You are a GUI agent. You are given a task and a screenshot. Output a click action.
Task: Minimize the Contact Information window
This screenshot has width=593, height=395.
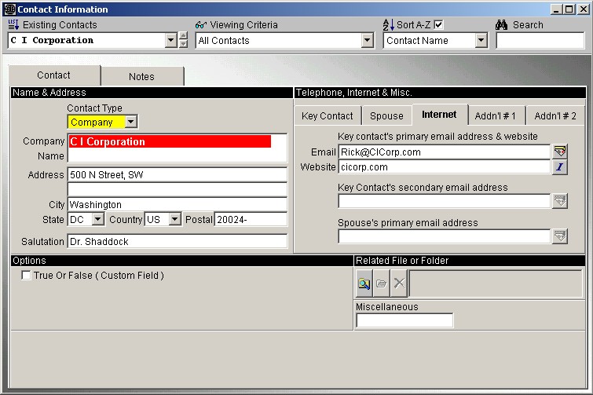coord(555,9)
